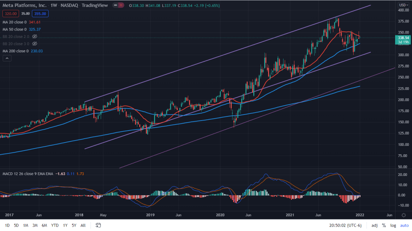412x231 pixels.
Task: Toggle auto scale on the price axis
Action: (404, 225)
